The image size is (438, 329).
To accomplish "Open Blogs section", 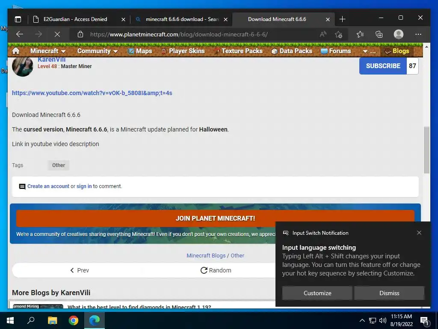I will [x=397, y=51].
